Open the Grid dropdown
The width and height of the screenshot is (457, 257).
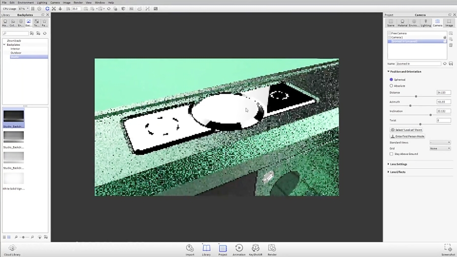pyautogui.click(x=440, y=148)
